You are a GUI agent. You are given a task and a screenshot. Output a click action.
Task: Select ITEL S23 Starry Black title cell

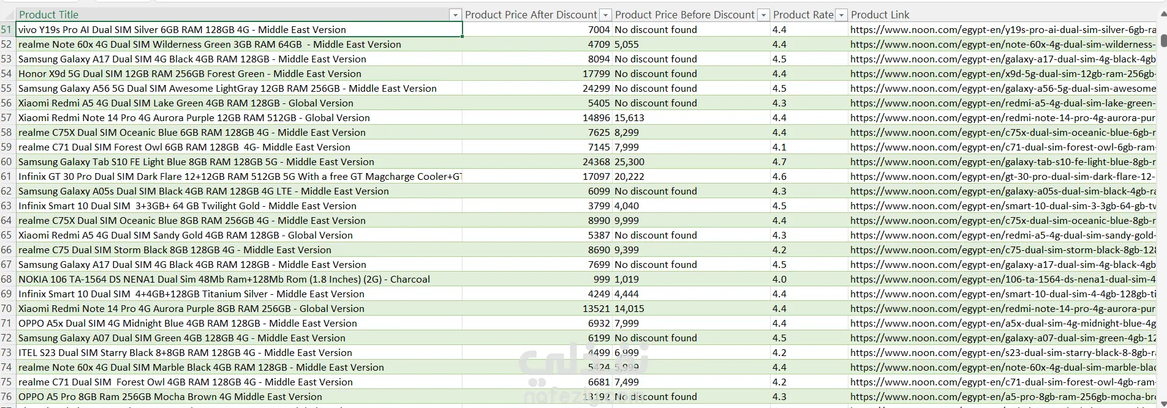(x=239, y=352)
